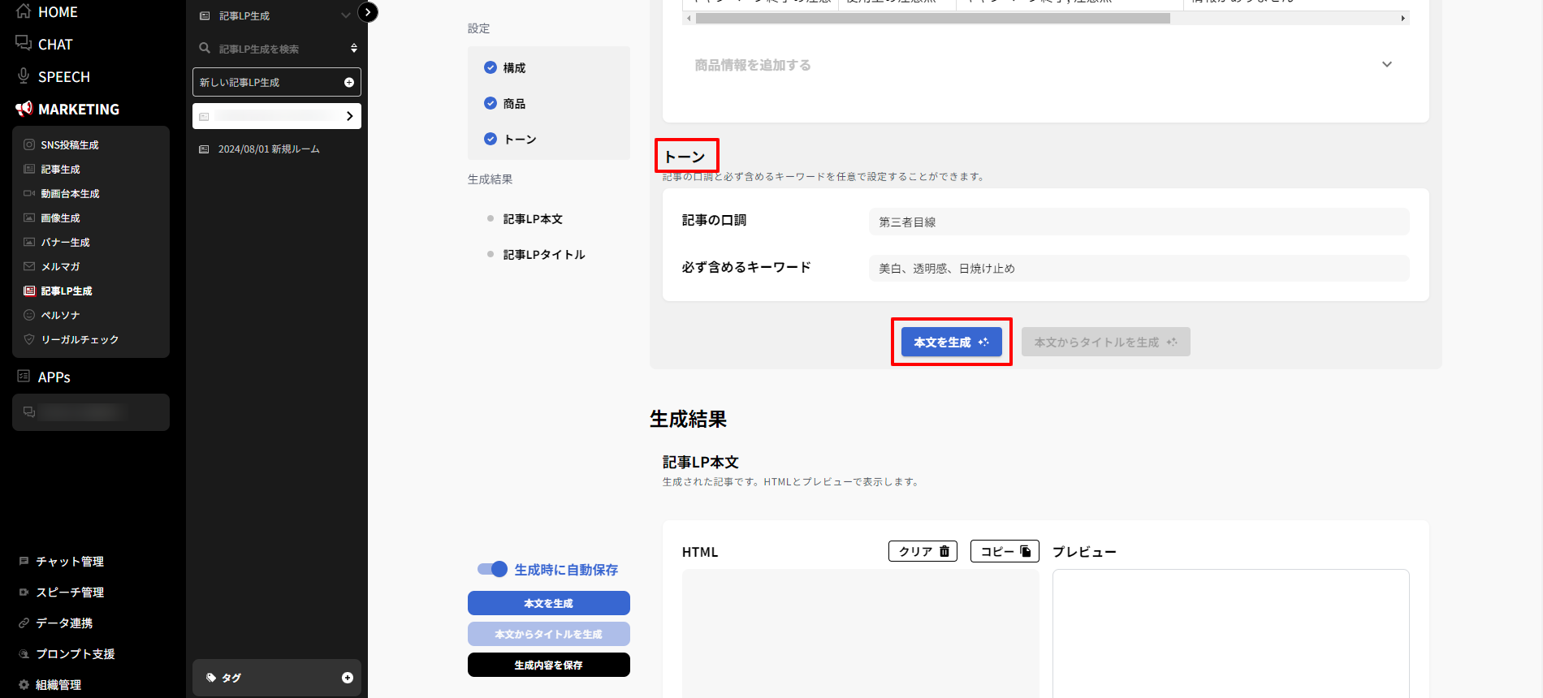
Task: Open the search sort arrows dropdown
Action: coord(353,49)
